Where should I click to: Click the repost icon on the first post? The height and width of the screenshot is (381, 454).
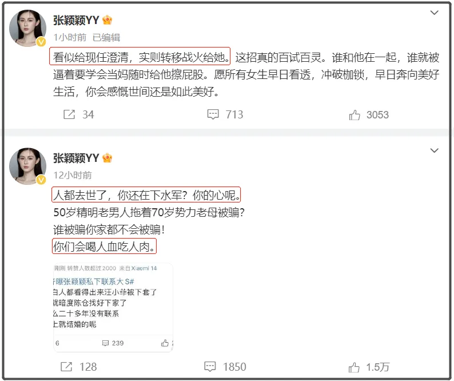pyautogui.click(x=69, y=114)
